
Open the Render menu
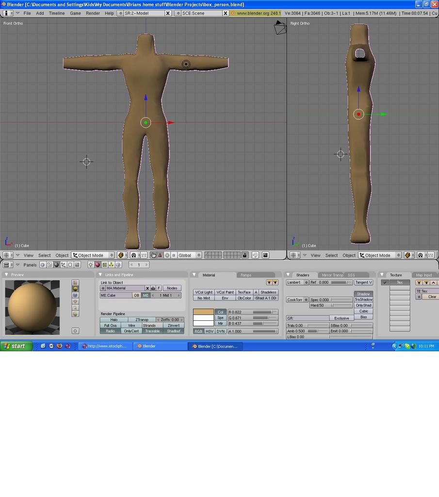click(93, 13)
